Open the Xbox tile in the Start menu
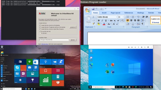 tap(29, 62)
